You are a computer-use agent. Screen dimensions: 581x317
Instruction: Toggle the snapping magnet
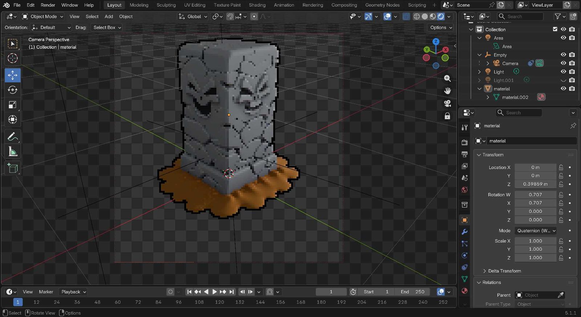pyautogui.click(x=230, y=16)
